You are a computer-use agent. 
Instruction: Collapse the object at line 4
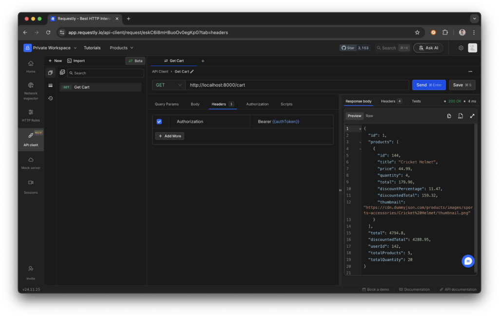click(x=360, y=149)
